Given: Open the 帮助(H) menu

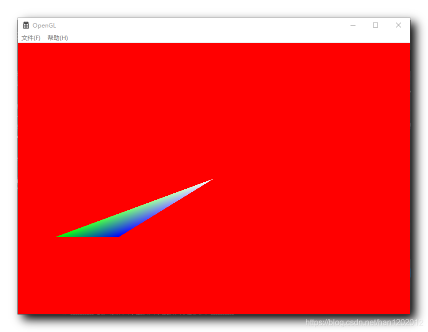Looking at the screenshot, I should 57,38.
